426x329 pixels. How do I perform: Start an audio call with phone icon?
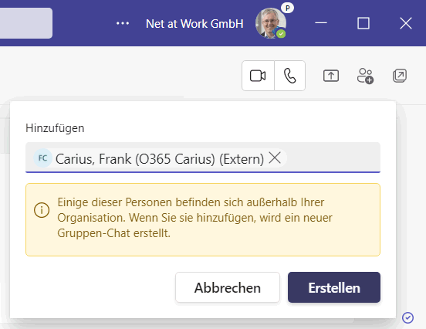pyautogui.click(x=290, y=76)
